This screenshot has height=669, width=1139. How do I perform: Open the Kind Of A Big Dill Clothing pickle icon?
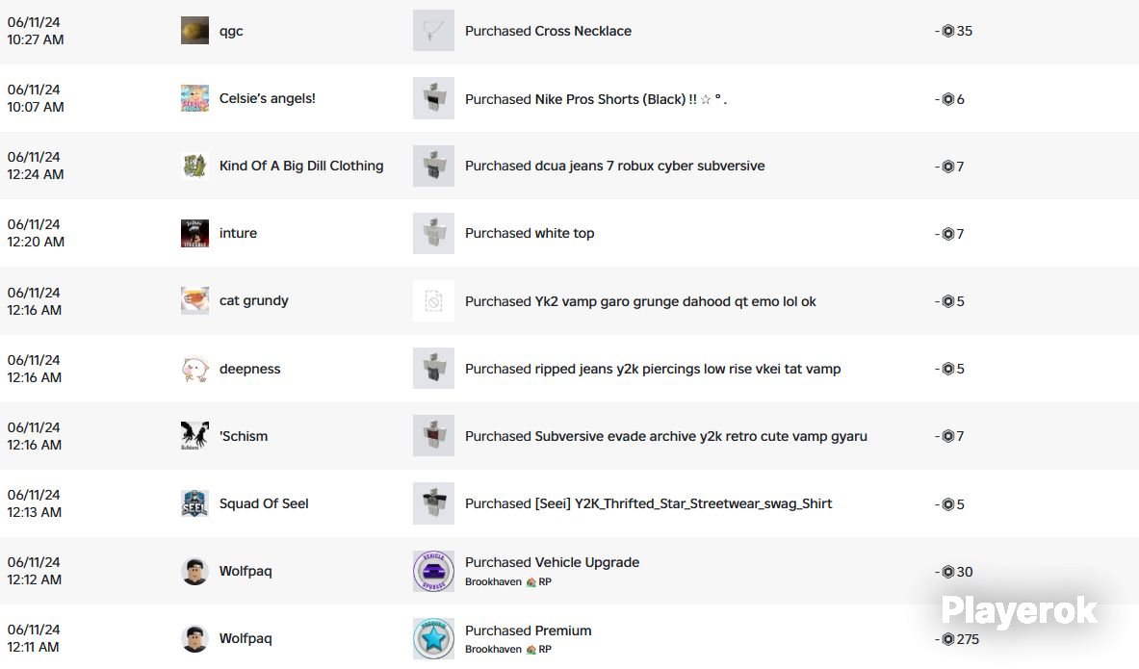point(194,166)
